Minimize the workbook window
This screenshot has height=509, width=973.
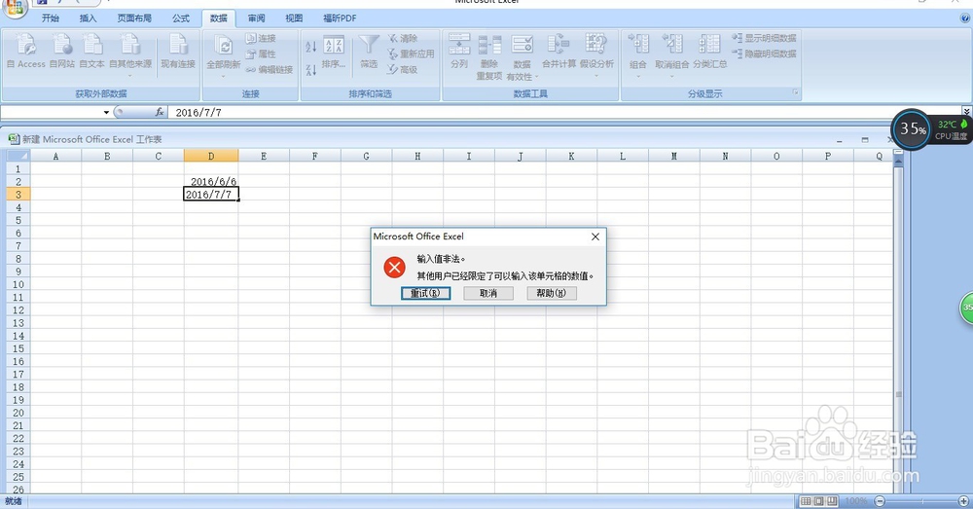840,140
